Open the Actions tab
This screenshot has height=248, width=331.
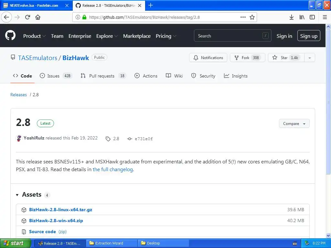tap(146, 76)
